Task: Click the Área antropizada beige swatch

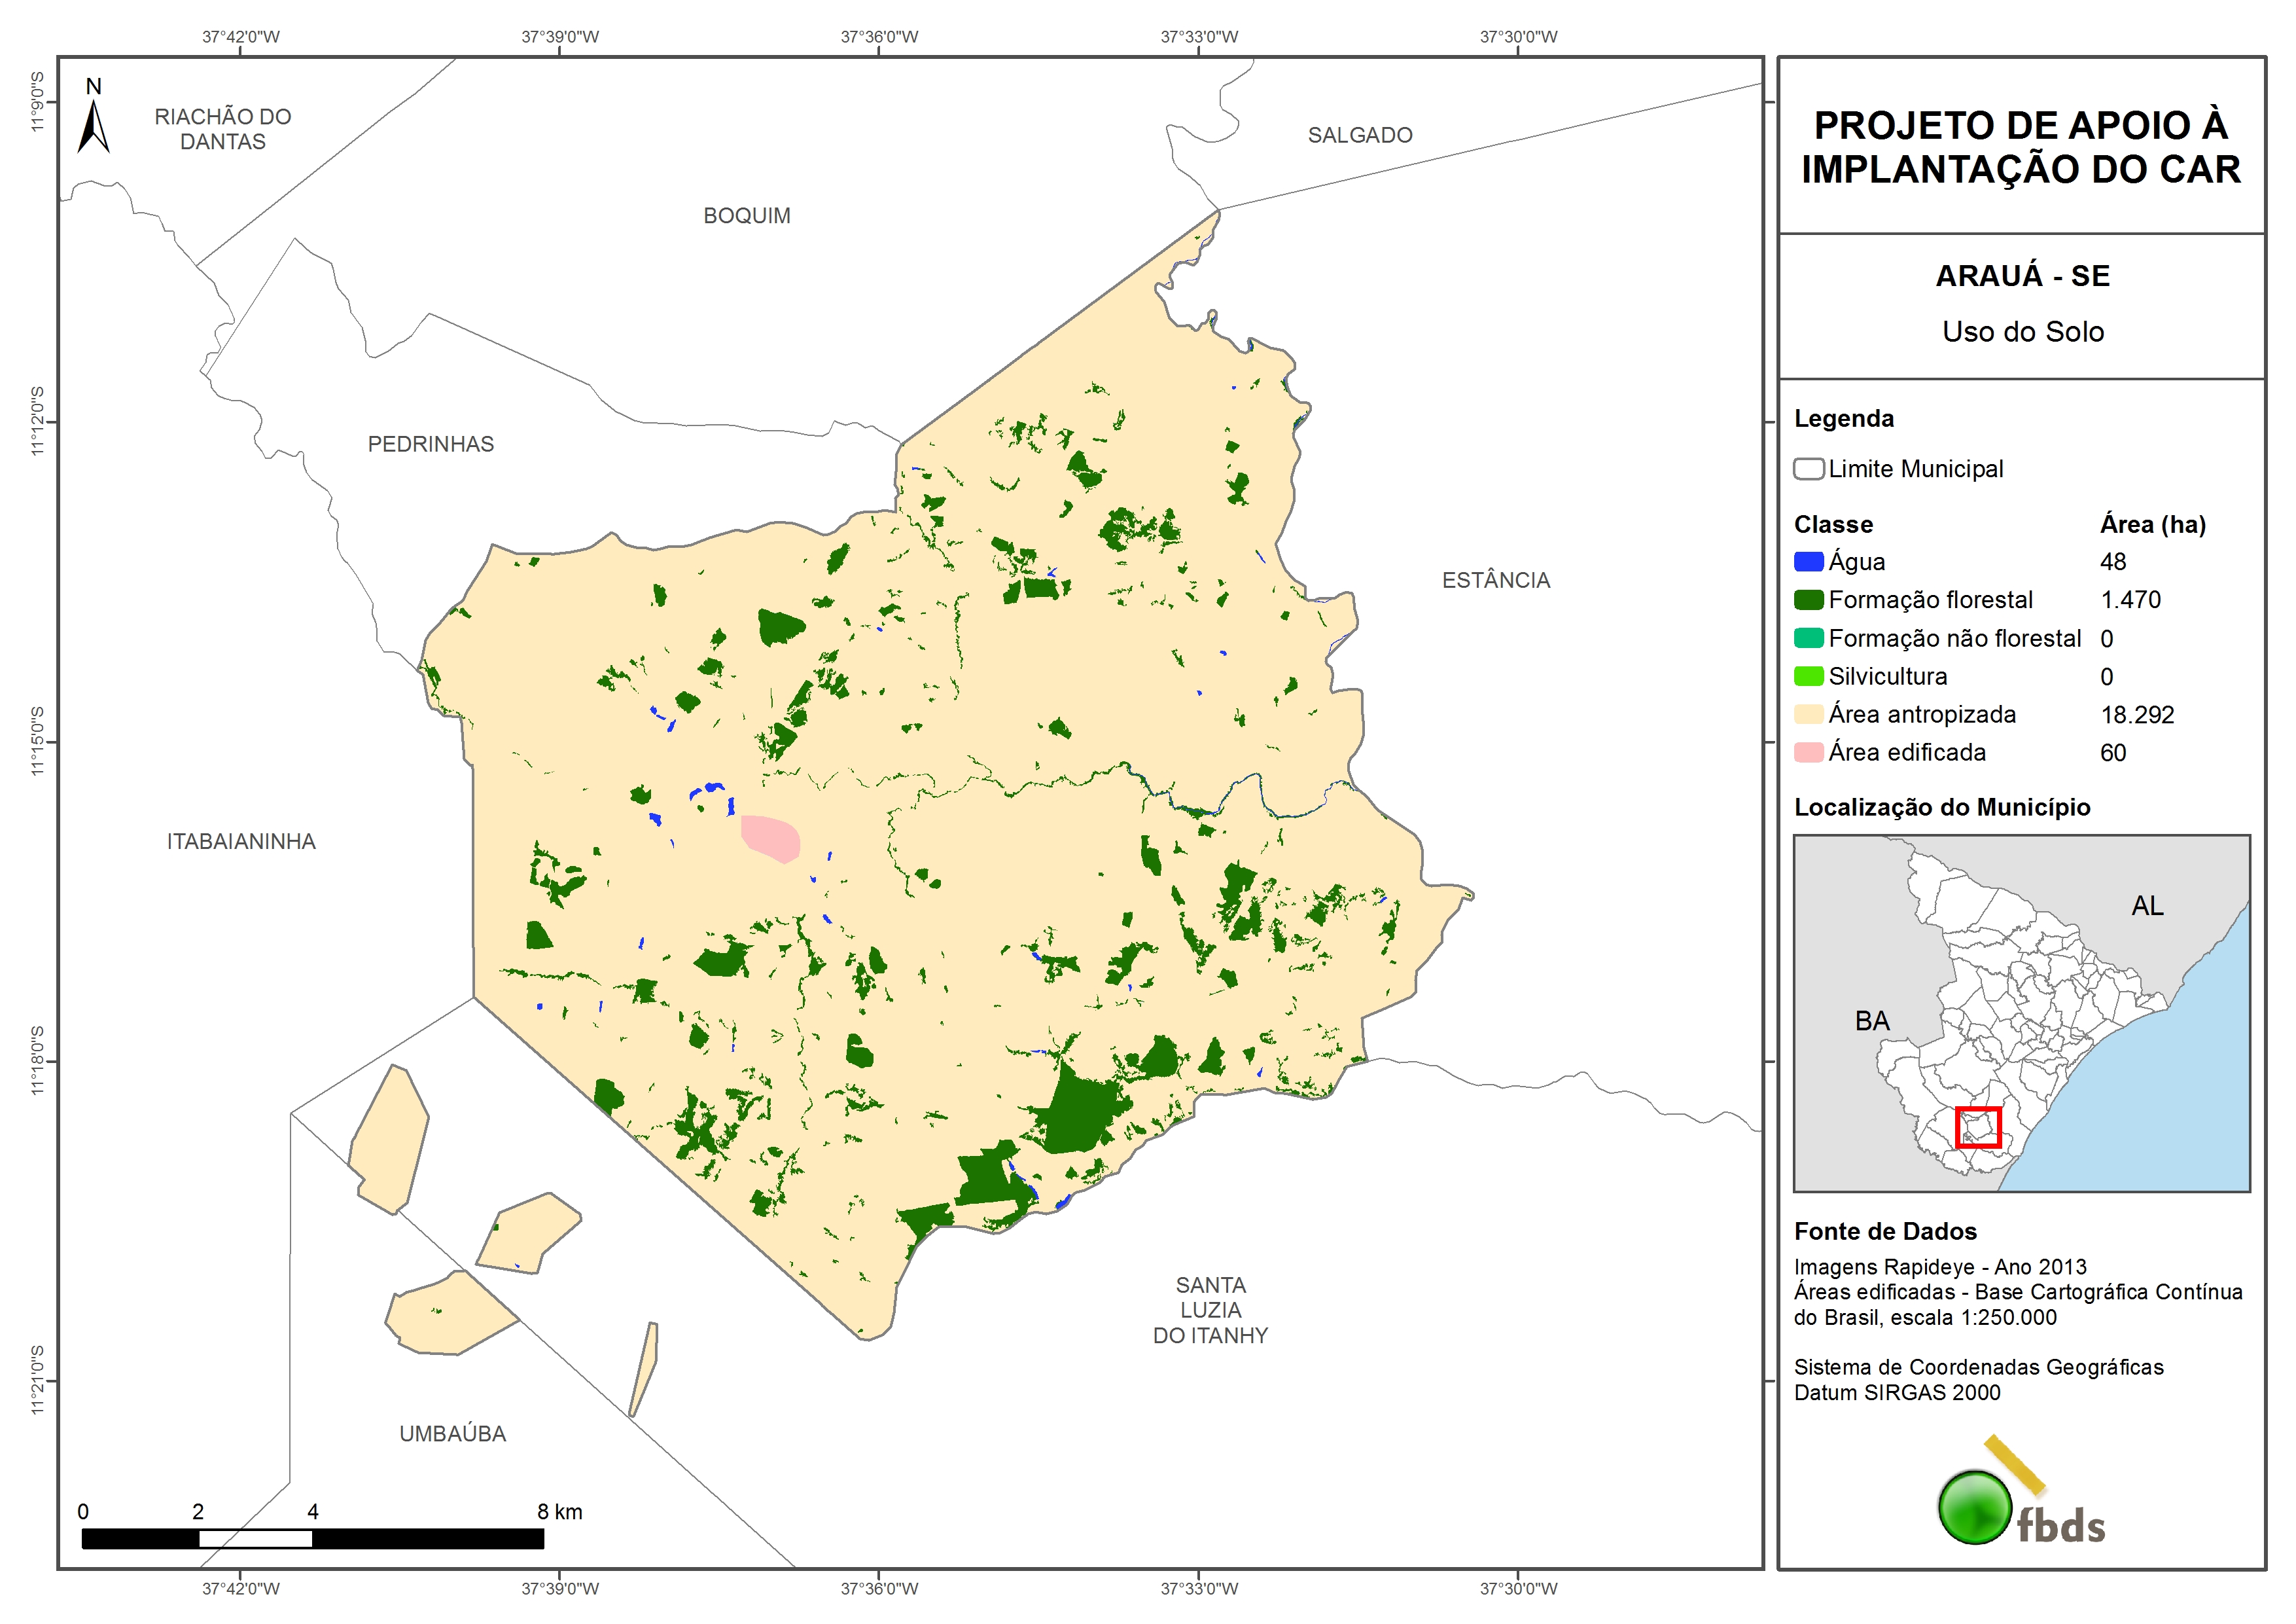Action: click(x=1808, y=714)
